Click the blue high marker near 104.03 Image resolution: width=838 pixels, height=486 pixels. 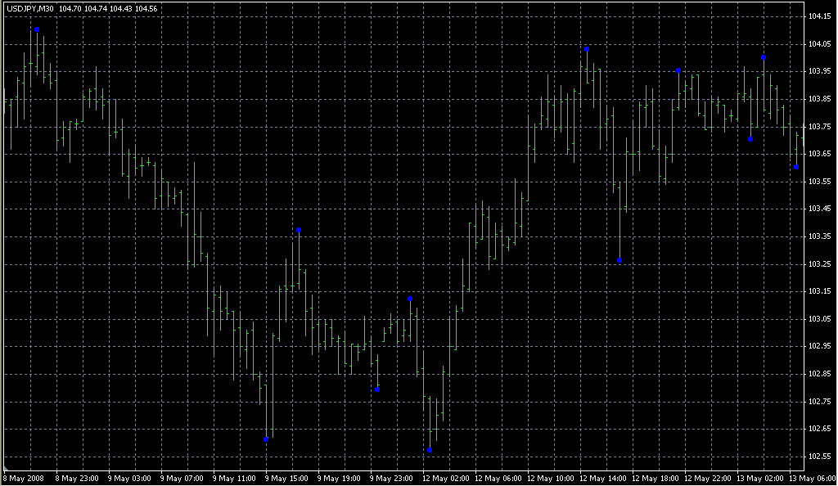pos(587,49)
